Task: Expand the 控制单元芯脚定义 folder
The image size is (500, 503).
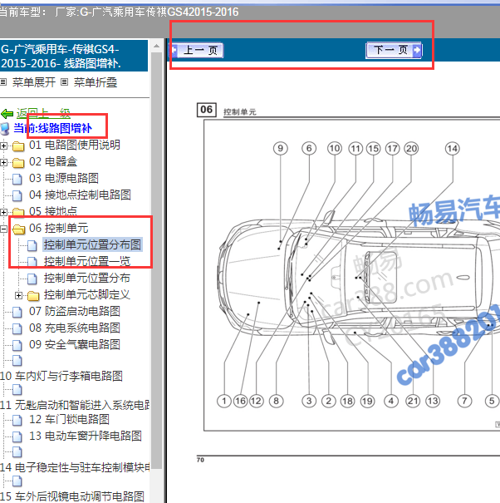Action: 18,295
